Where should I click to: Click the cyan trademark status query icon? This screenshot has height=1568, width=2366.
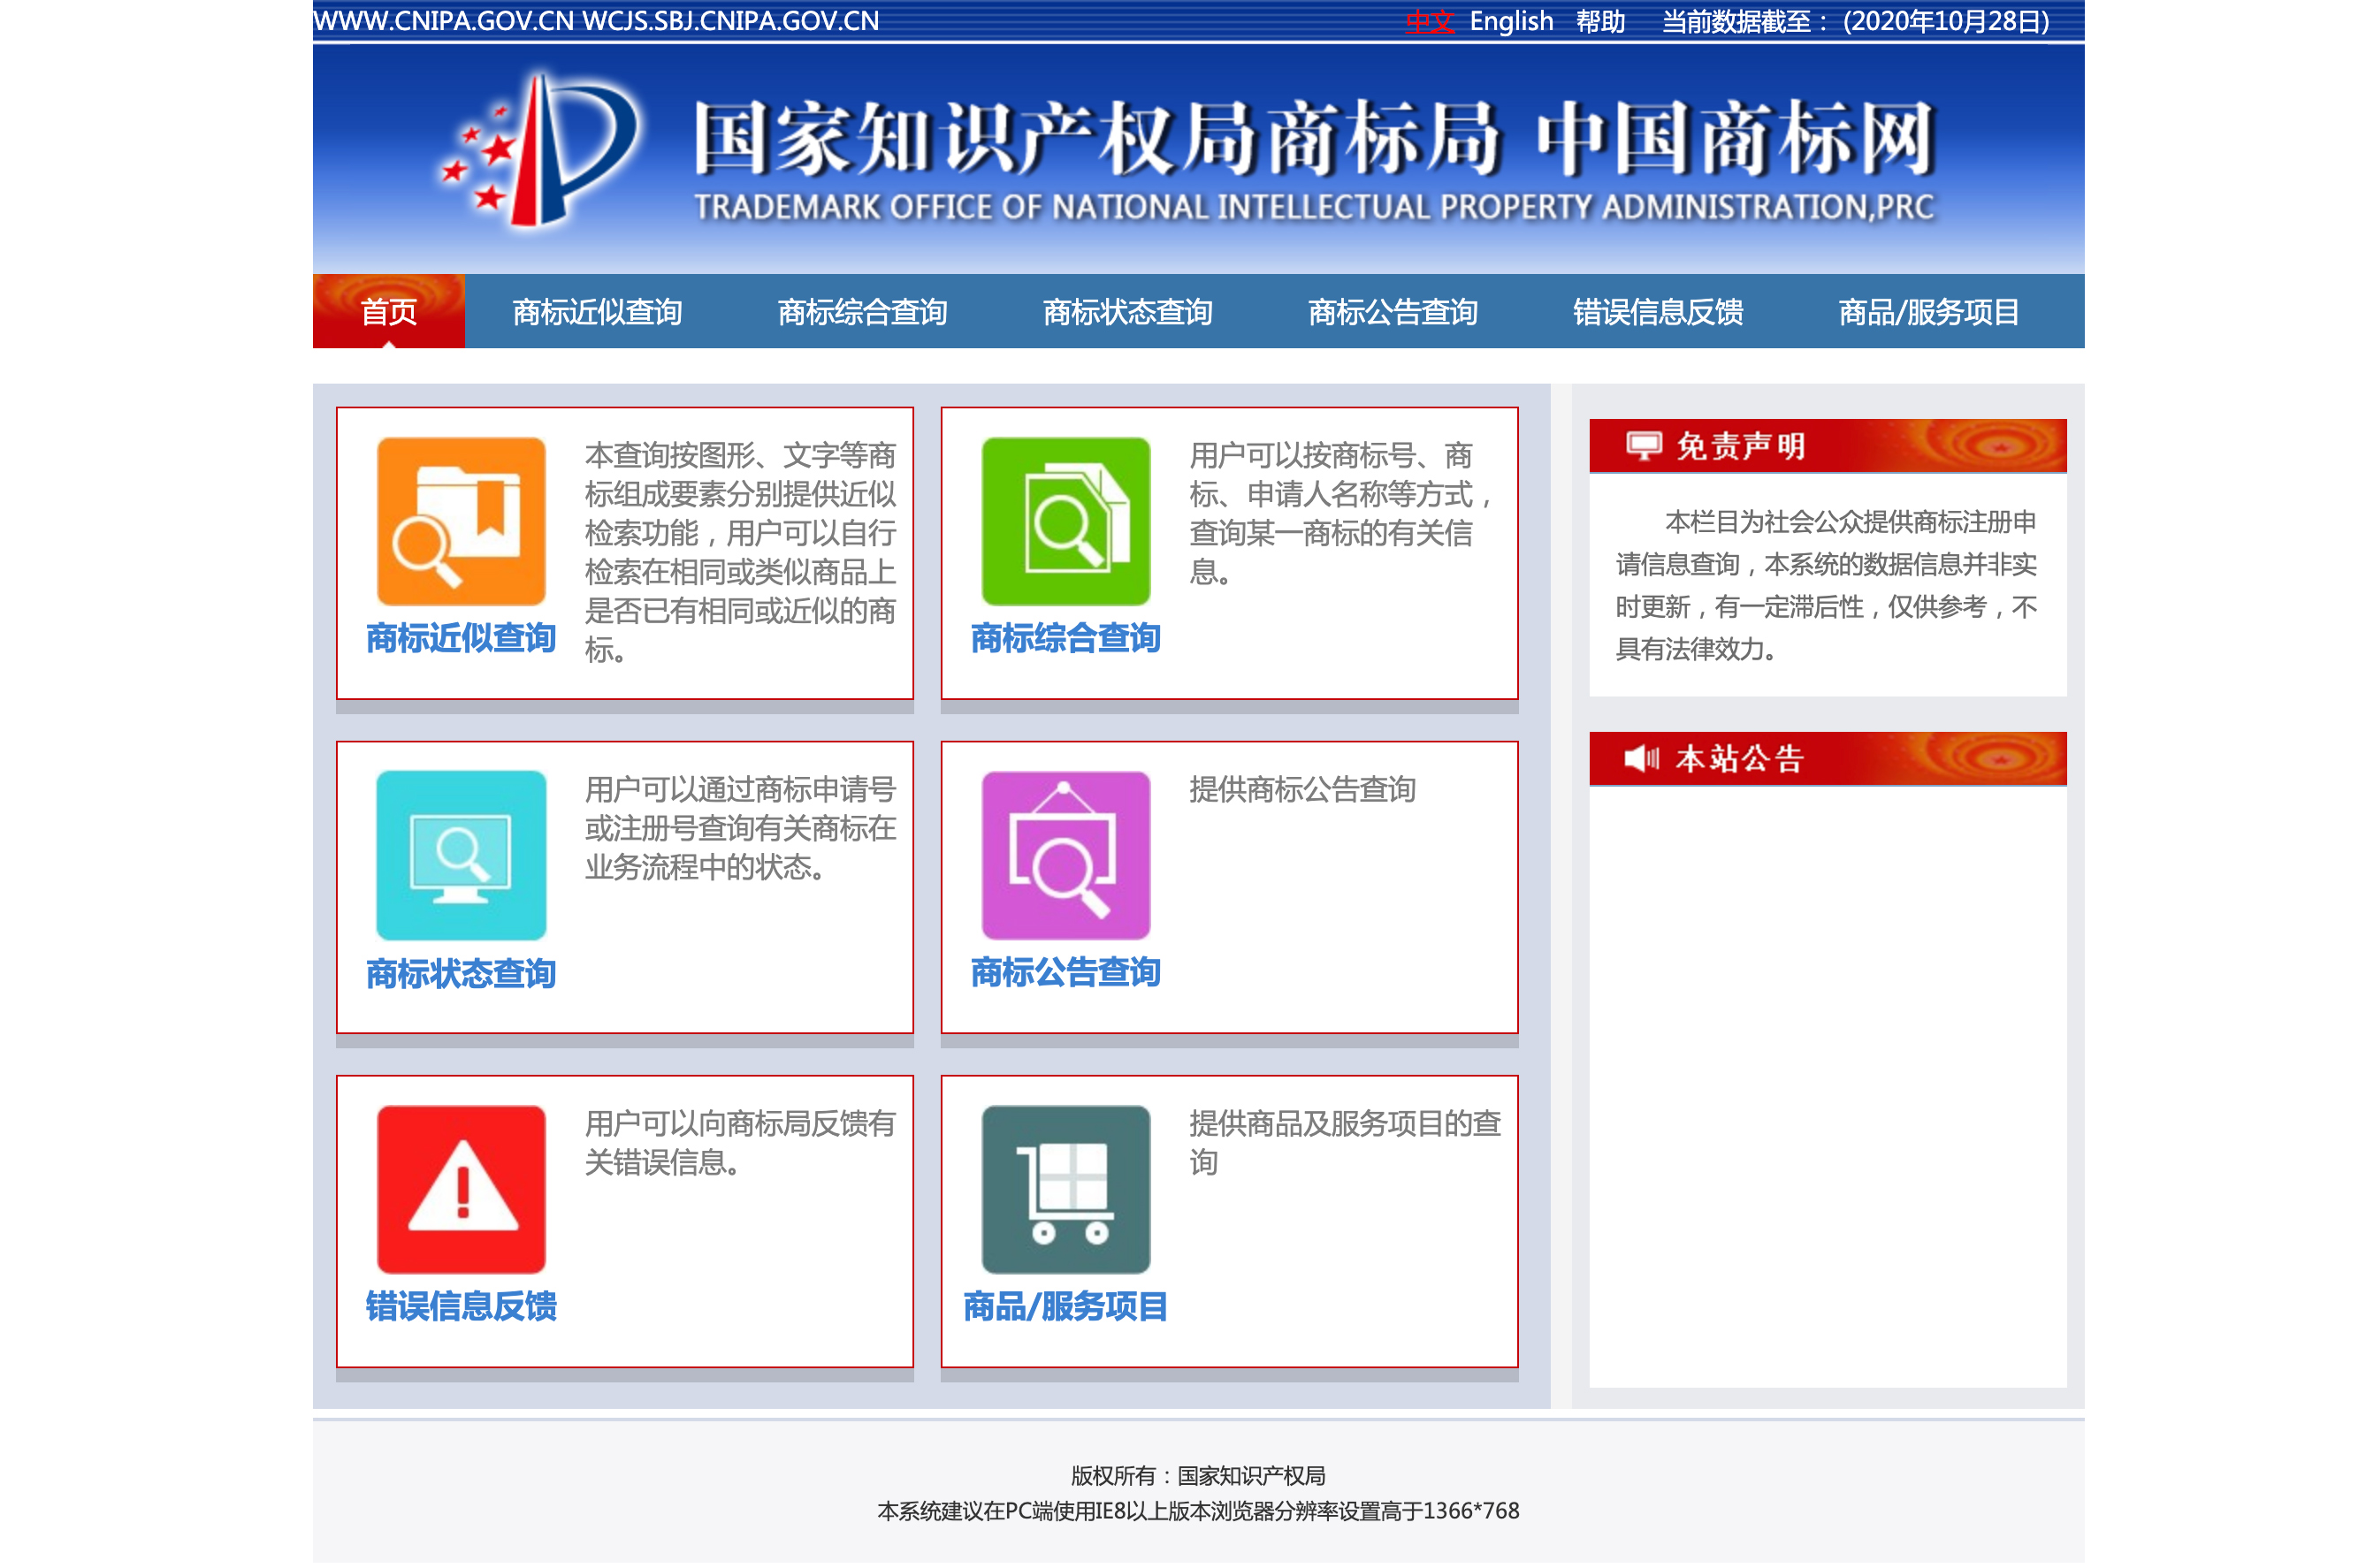tap(461, 855)
